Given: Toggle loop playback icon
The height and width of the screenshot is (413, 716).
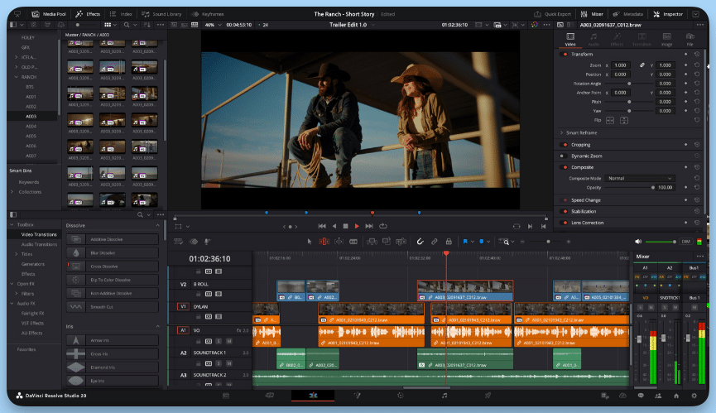Looking at the screenshot, I should click(383, 226).
